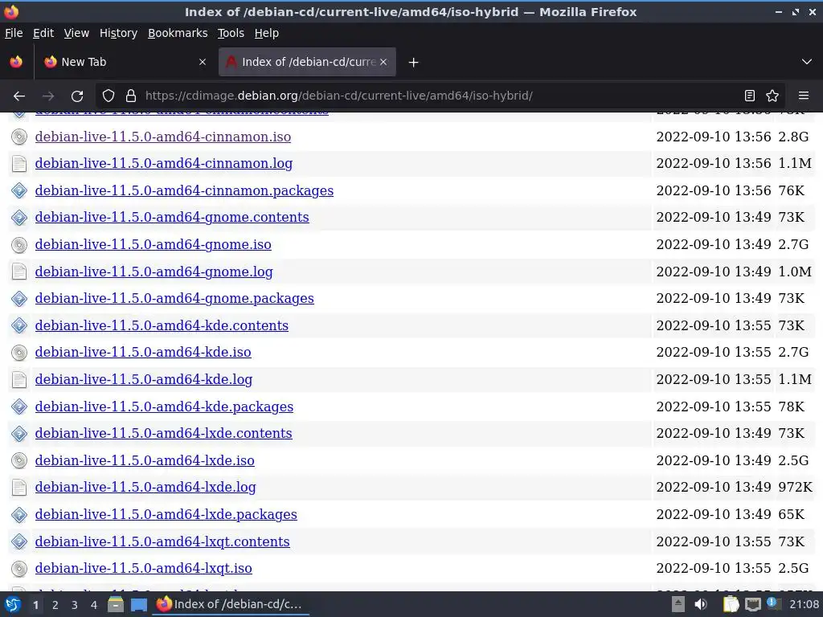This screenshot has width=823, height=617.
Task: Switch to workspace 4 in taskbar
Action: (94, 605)
